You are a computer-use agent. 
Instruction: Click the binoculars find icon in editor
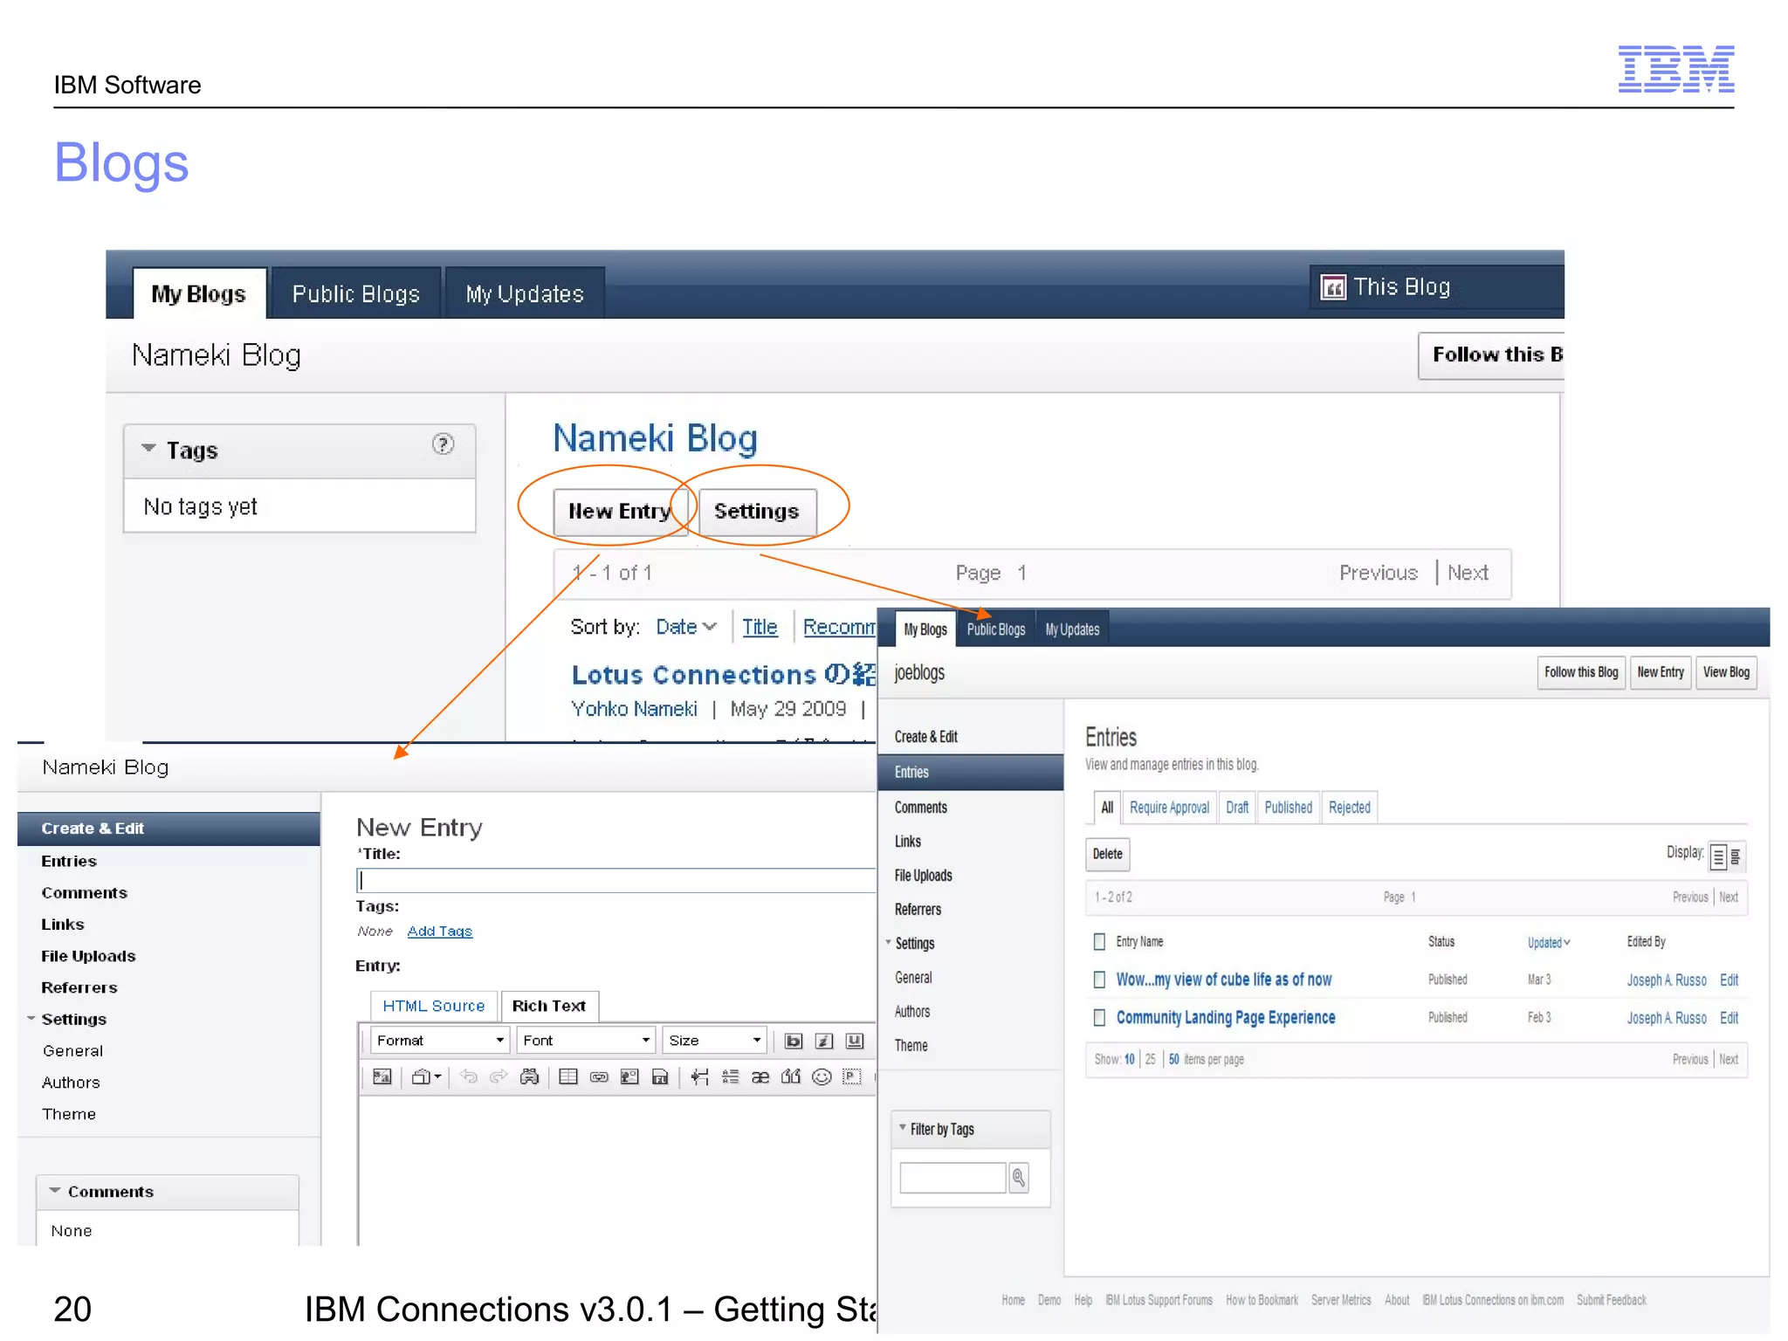pyautogui.click(x=529, y=1076)
